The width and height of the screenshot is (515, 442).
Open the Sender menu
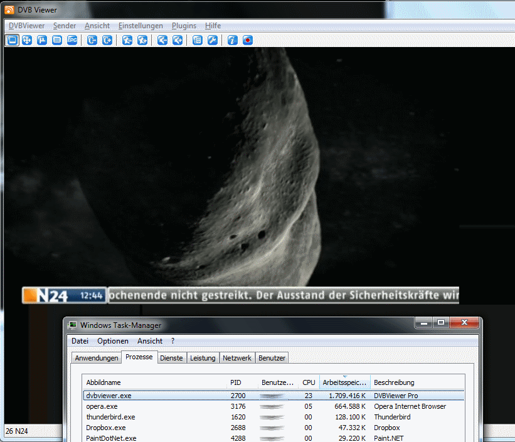pos(65,26)
